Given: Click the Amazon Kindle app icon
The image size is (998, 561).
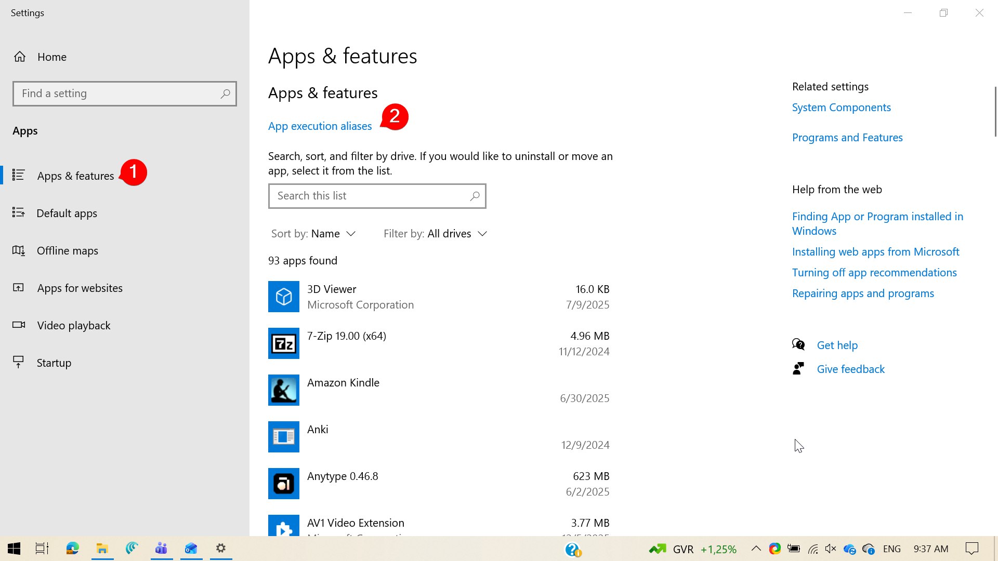Looking at the screenshot, I should (x=284, y=390).
